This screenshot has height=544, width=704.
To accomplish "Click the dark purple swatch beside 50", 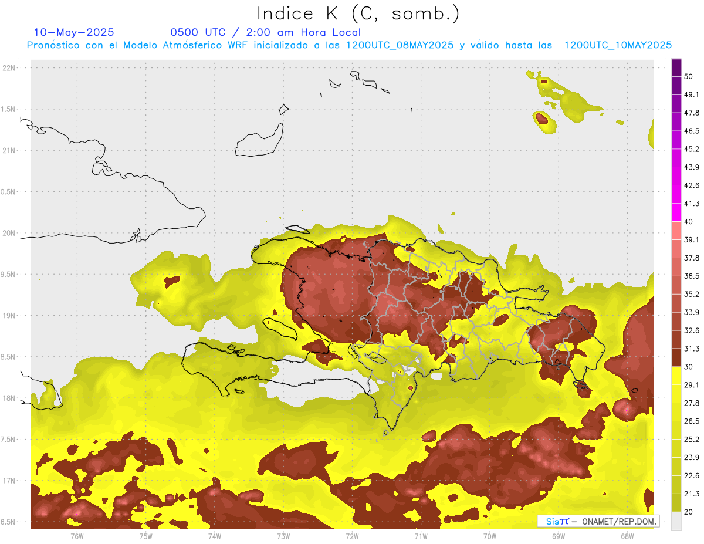I will (x=676, y=69).
